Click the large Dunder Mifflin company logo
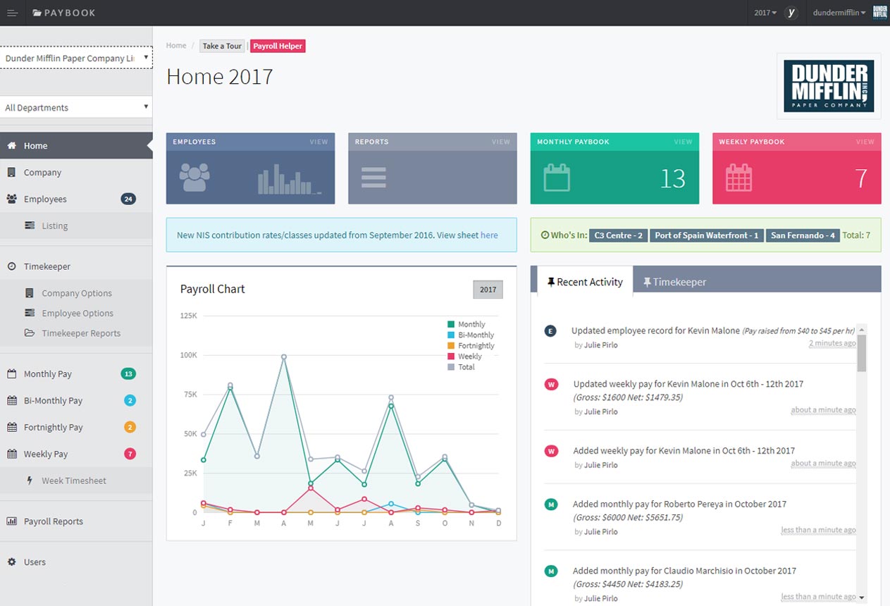 (829, 86)
